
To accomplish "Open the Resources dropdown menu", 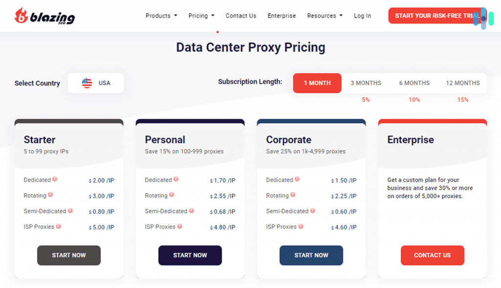I will point(324,15).
